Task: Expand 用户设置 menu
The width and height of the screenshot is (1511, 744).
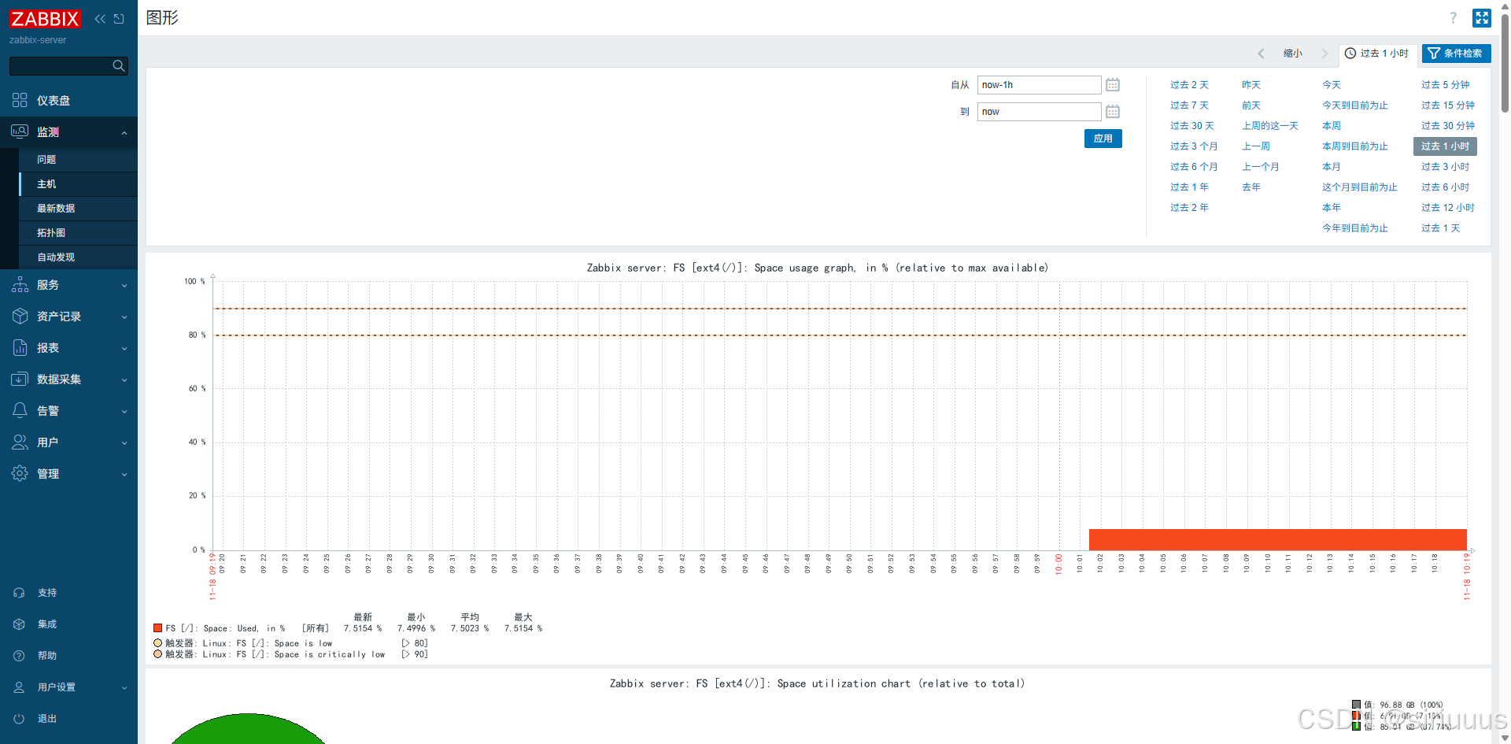Action: click(x=68, y=687)
